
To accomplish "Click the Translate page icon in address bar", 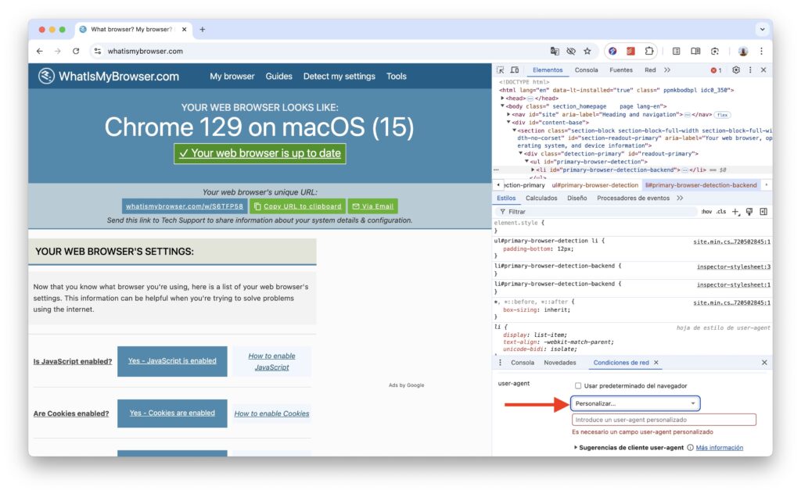I will 555,51.
